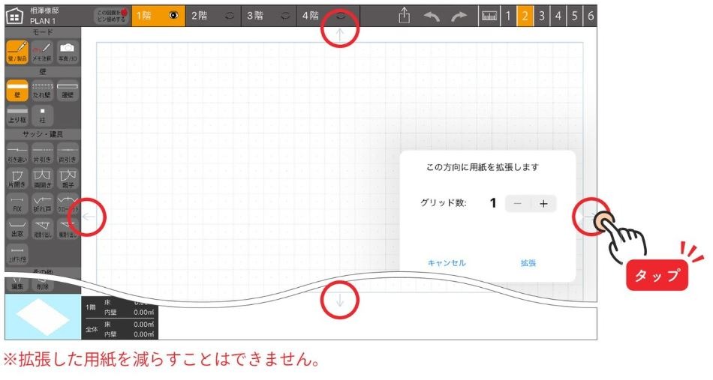Screen dimensions: 713x380
Task: Toggle visibility eye for 1階
Action: [173, 16]
